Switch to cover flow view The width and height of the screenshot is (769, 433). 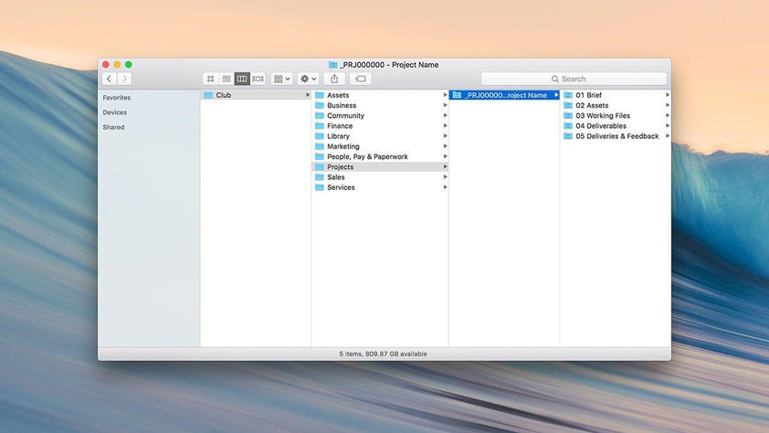click(258, 79)
